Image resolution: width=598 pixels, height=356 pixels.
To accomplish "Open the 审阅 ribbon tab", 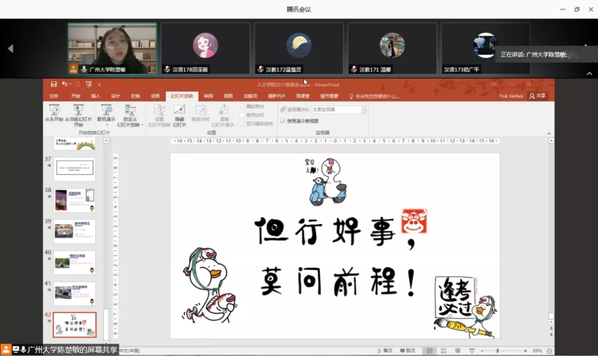I will [208, 96].
